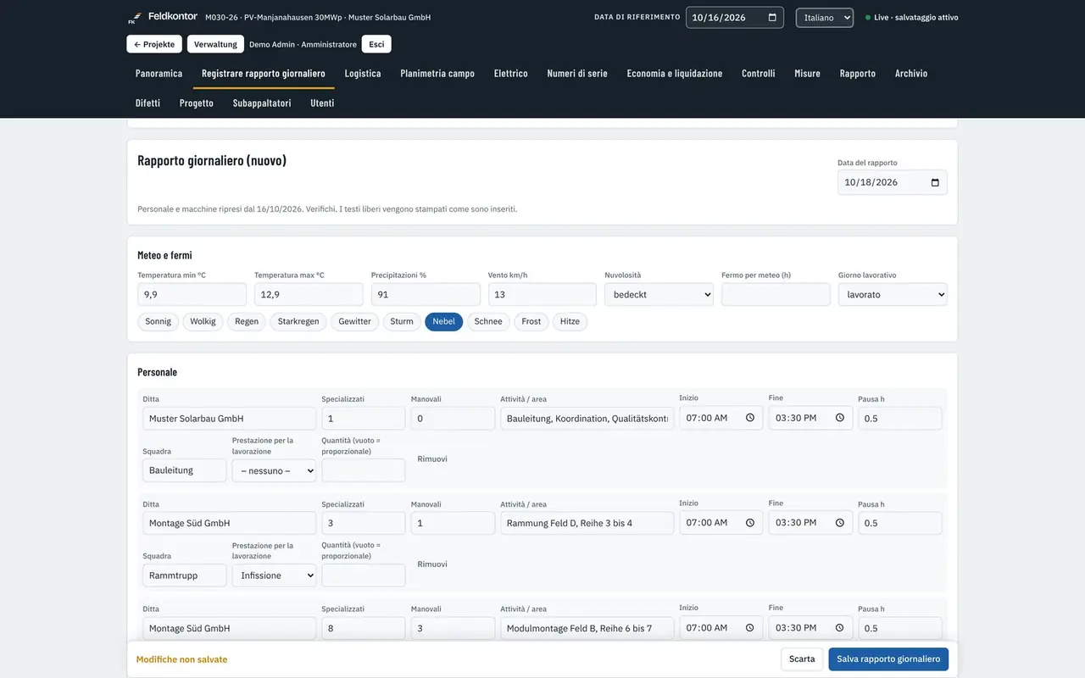Open the Giorno lavorativo dropdown
This screenshot has height=678, width=1085.
click(893, 295)
